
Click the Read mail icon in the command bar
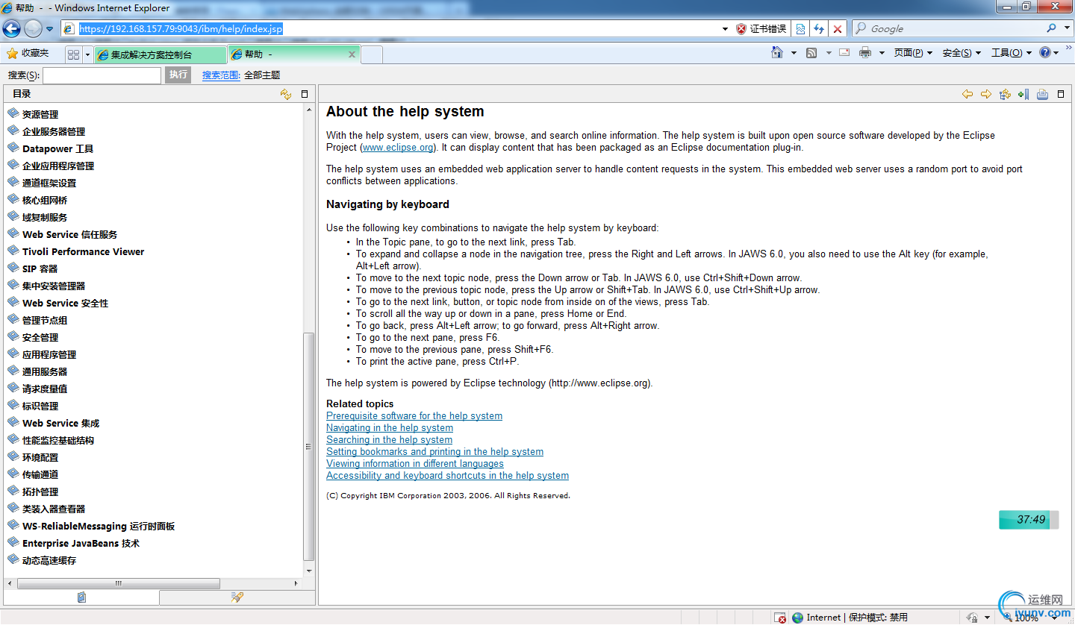click(x=844, y=53)
